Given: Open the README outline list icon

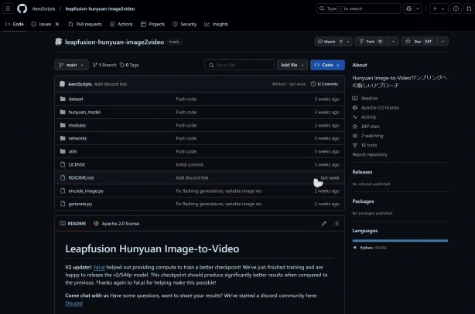Looking at the screenshot, I should (337, 224).
